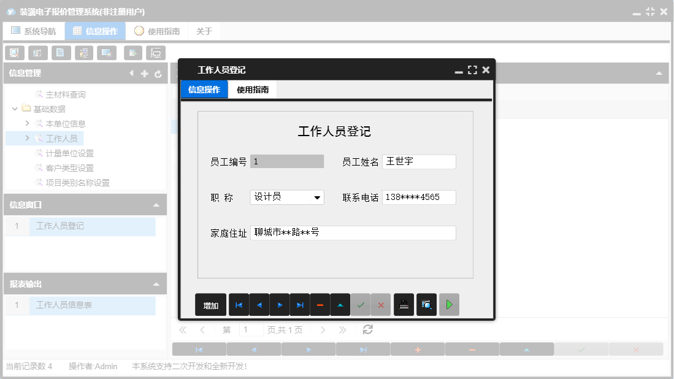
Task: Jump to the last record
Action: click(300, 305)
